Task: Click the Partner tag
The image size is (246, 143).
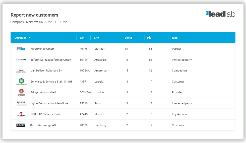Action: (x=176, y=49)
